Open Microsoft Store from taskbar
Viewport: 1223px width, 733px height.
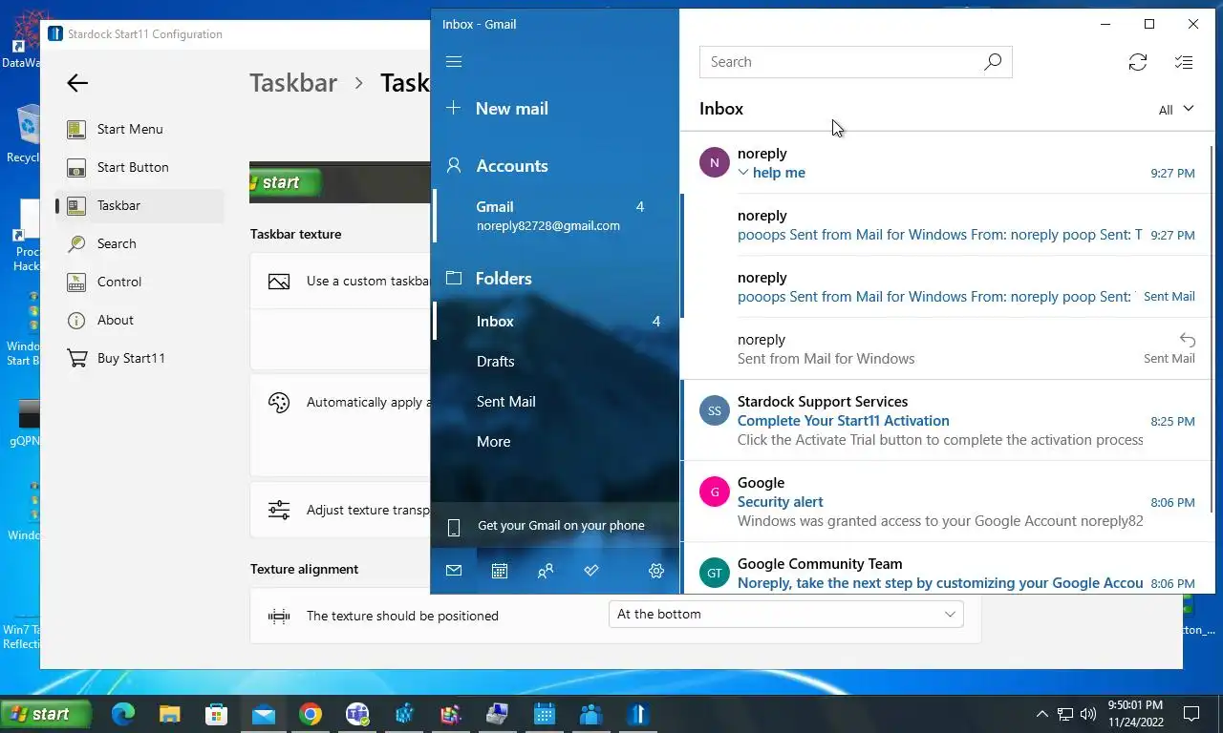coord(217,714)
